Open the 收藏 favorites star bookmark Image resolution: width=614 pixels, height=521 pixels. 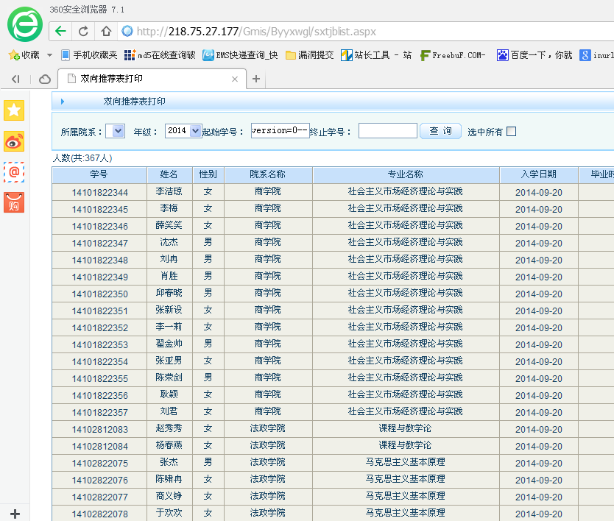coord(24,55)
